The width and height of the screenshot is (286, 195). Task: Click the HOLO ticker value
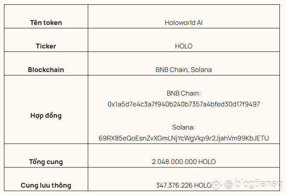tap(184, 46)
